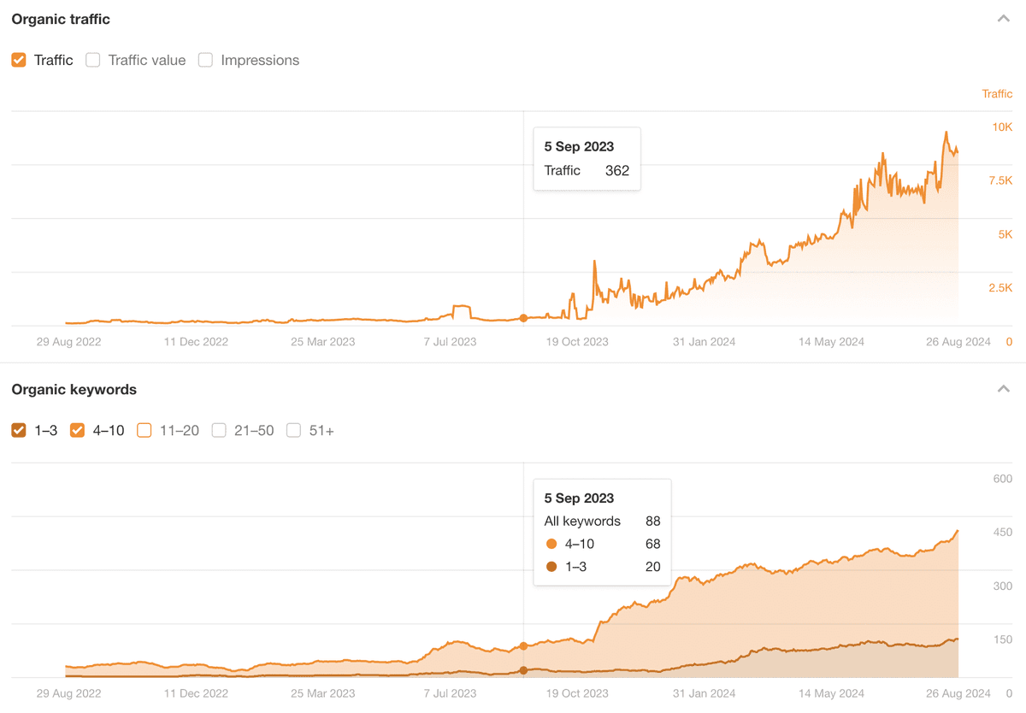Click the 4–10 line marker on keywords chart
Screen dimensions: 1026x713
coord(523,646)
